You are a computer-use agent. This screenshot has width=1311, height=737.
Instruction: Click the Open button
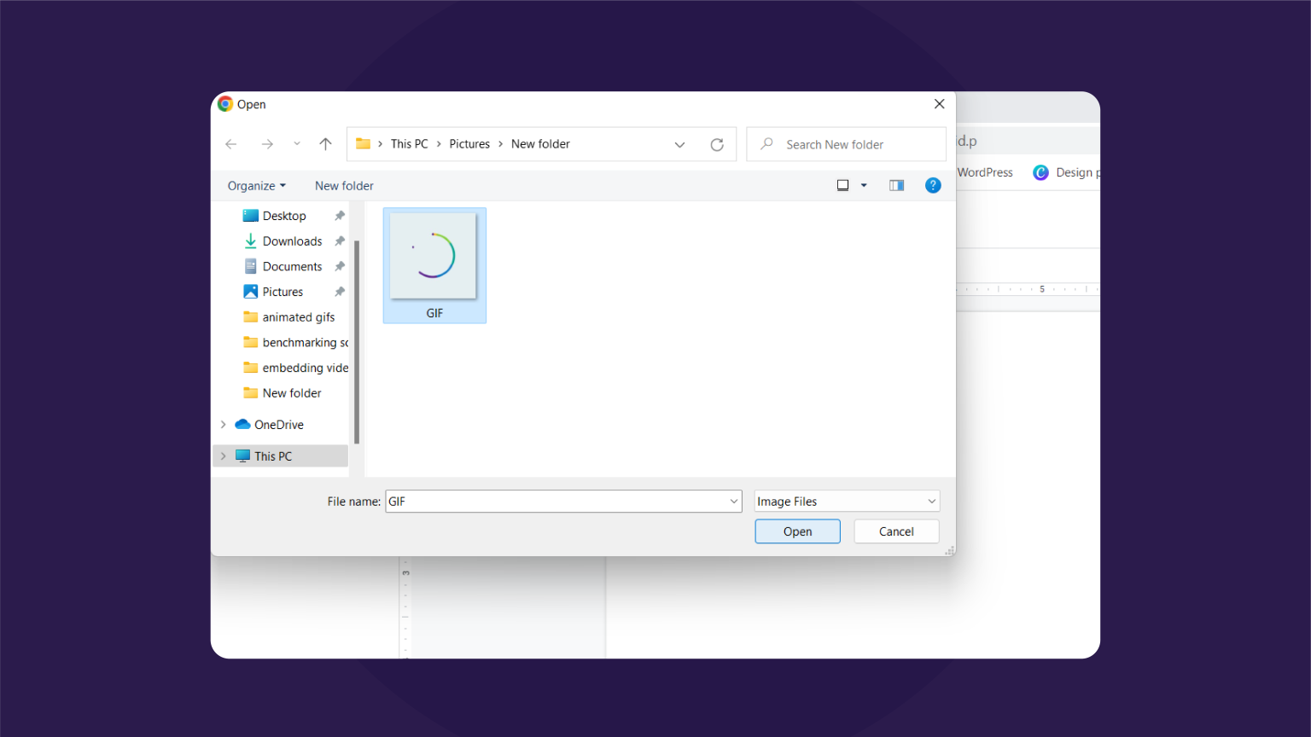pyautogui.click(x=797, y=531)
